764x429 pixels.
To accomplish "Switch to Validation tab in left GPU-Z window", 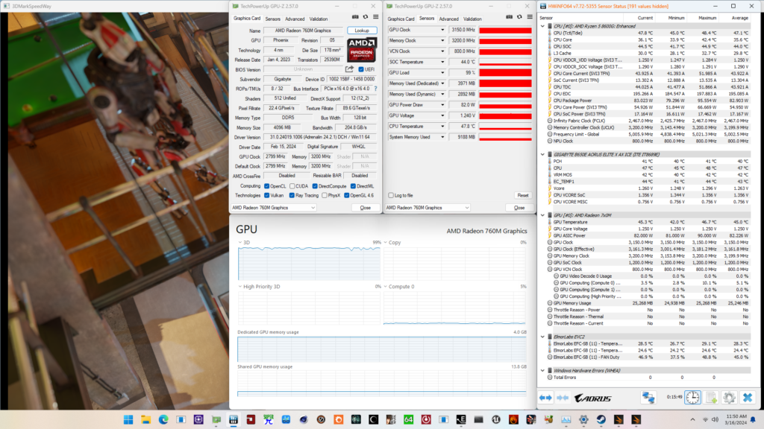I will tap(319, 19).
